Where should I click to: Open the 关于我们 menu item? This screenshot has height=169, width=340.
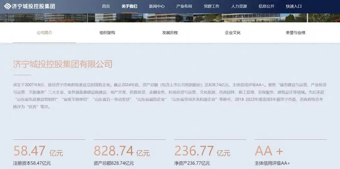[129, 6]
